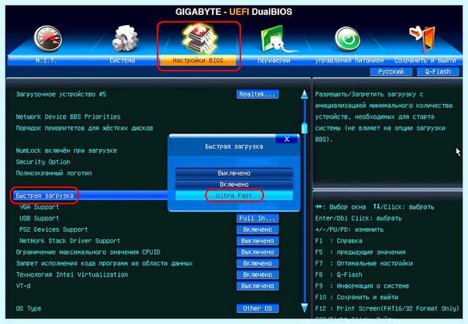Click the settings list scrollbar thumb
The width and height of the screenshot is (468, 324).
(x=304, y=128)
